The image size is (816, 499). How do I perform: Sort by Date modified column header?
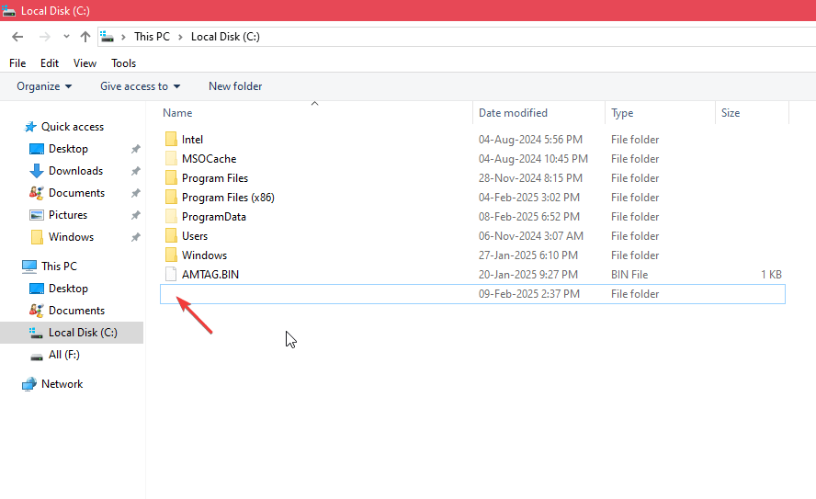[x=513, y=113]
